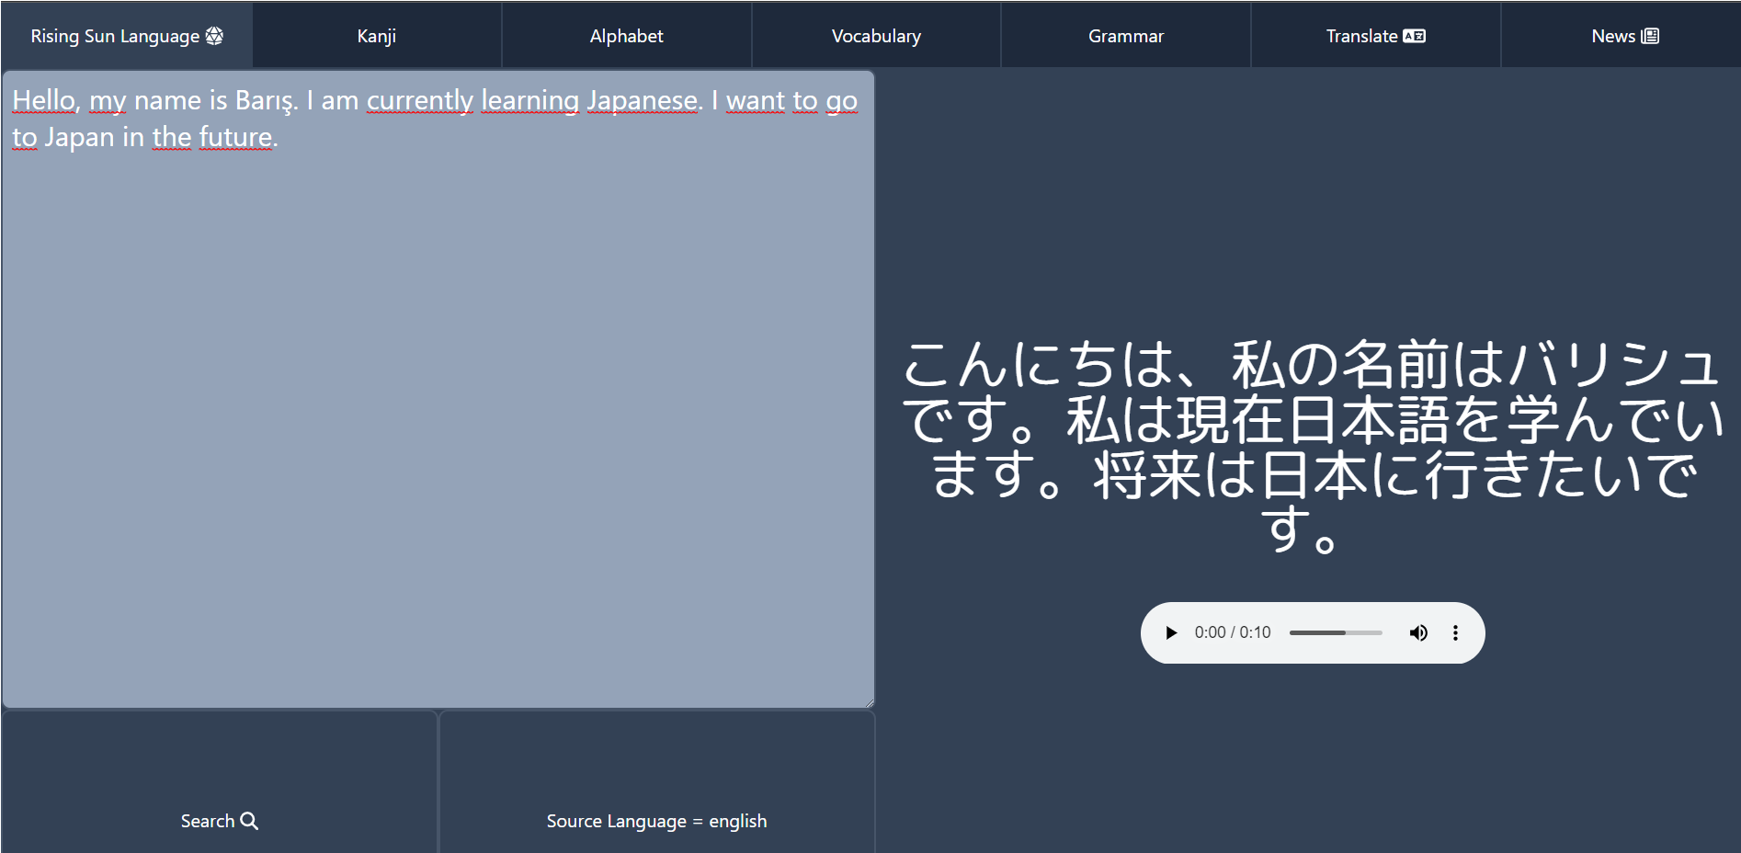Click the Rising Sun Language logo icon
The width and height of the screenshot is (1741, 853).
coord(214,36)
